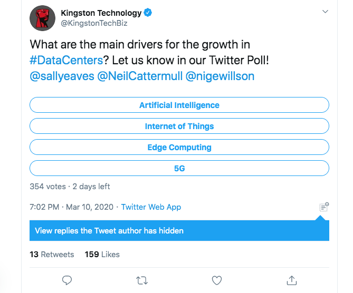Viewport: 353px width, 293px height.
Task: Show the 159 Likes list
Action: [102, 254]
